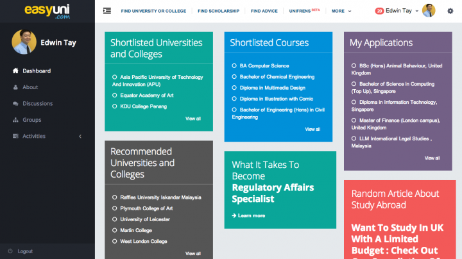The width and height of the screenshot is (462, 259).
Task: Click the Discussions chat bubbles icon
Action: (15, 104)
